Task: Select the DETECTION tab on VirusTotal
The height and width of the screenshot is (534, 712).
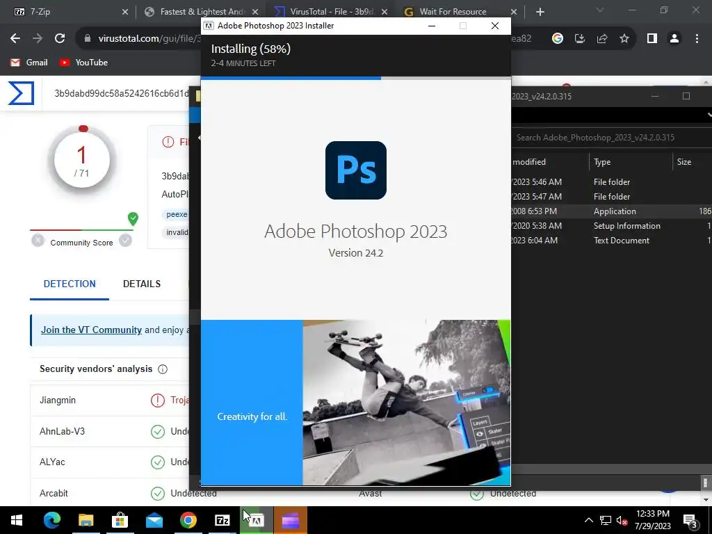Action: click(70, 284)
